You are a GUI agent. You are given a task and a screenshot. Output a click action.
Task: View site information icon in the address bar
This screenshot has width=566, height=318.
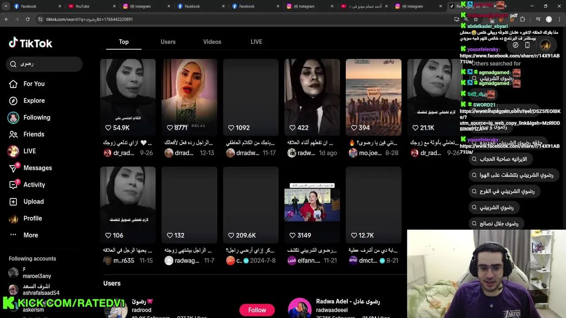click(40, 19)
